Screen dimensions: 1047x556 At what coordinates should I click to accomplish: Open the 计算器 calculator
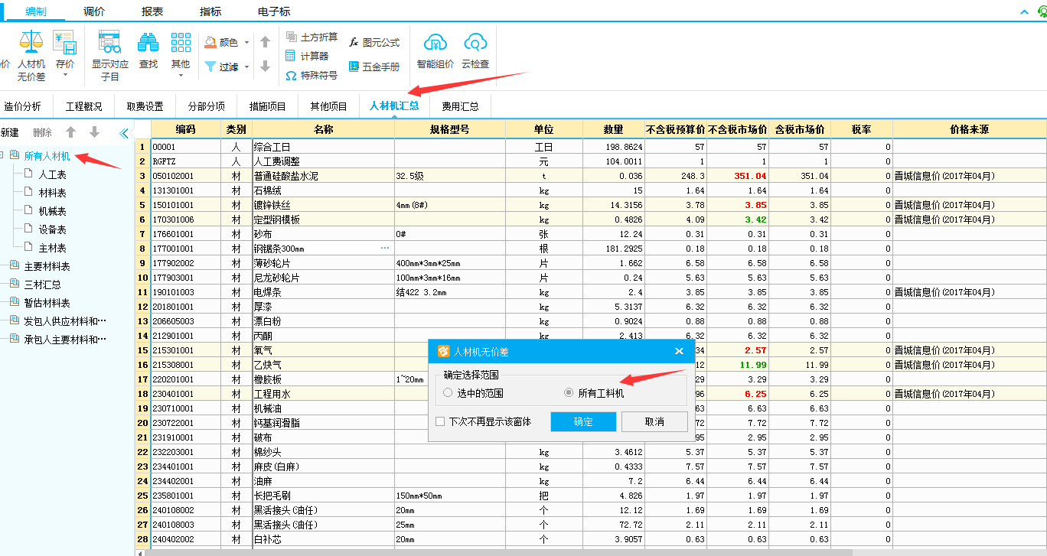coord(306,56)
